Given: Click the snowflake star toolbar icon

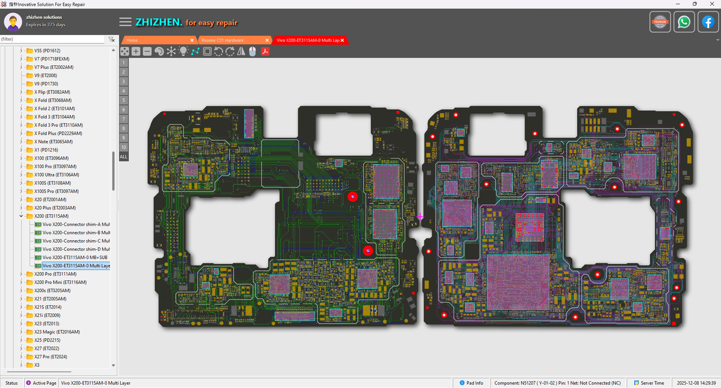Looking at the screenshot, I should point(171,51).
